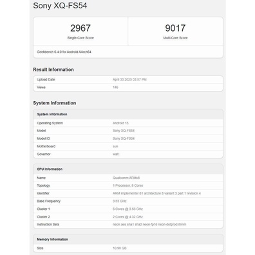Select the April 30 2025 upload date value

coord(129,79)
